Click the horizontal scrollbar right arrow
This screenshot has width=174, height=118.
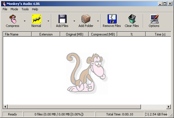169,107
